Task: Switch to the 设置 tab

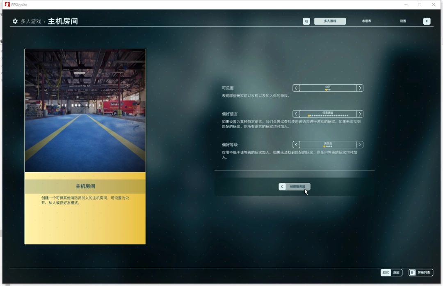Action: click(x=403, y=21)
